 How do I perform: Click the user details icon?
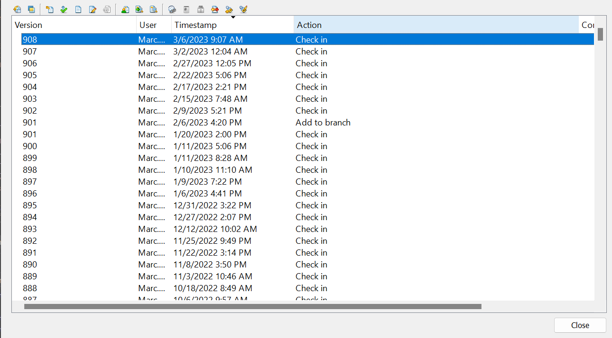pyautogui.click(x=125, y=9)
